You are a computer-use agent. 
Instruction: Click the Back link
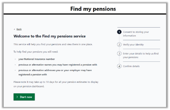[19, 29]
